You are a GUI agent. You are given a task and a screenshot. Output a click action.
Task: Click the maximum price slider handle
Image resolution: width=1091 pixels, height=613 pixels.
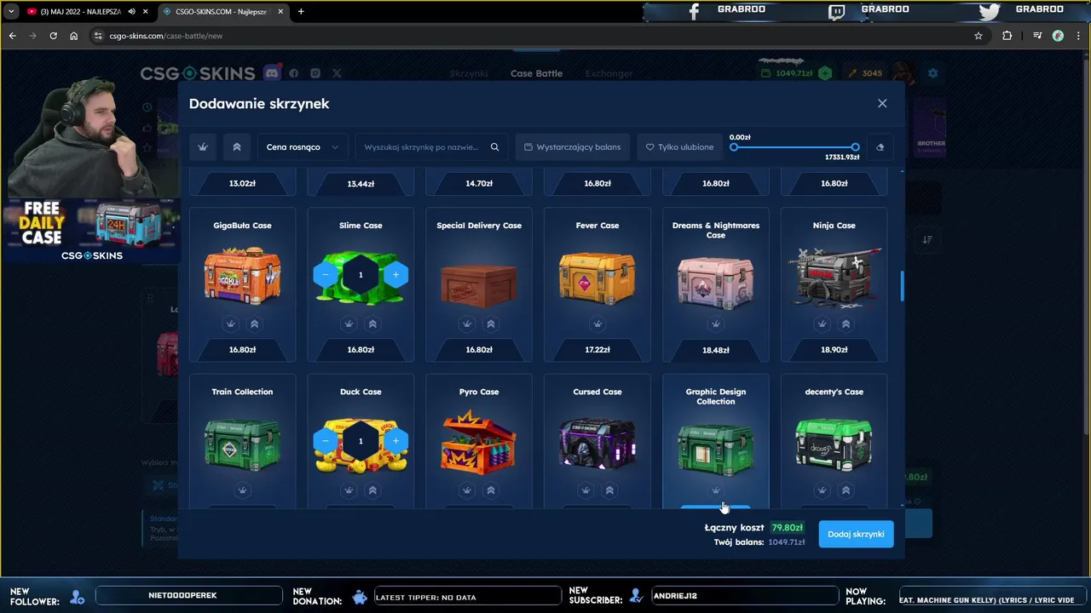pyautogui.click(x=855, y=147)
